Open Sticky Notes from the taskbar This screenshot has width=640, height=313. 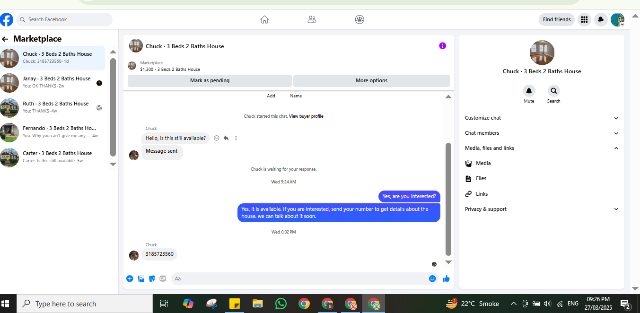tap(235, 304)
